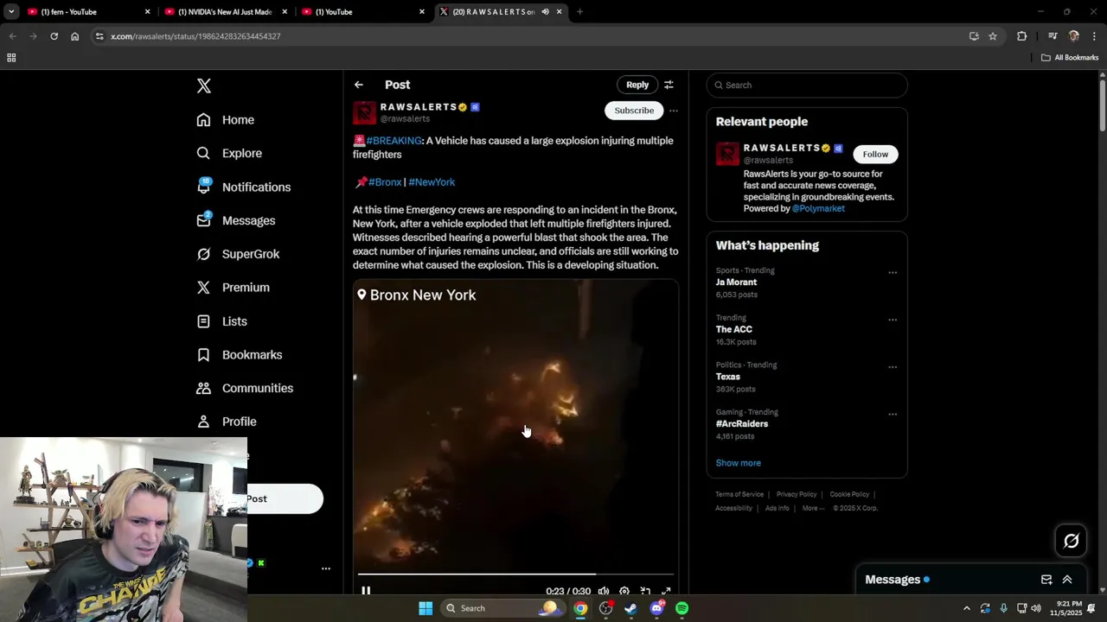Open Privacy Policy link
Viewport: 1107px width, 622px height.
(x=797, y=494)
